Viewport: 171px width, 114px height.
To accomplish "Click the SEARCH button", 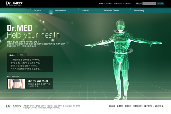I will 160,4.
